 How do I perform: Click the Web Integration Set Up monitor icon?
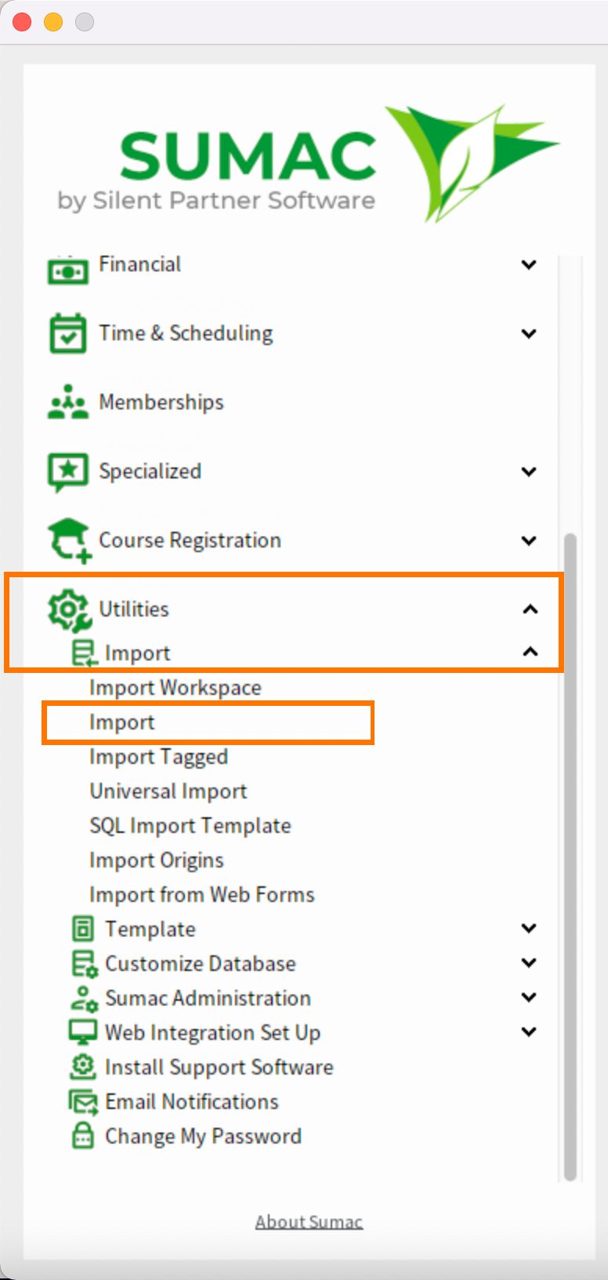pos(83,1032)
